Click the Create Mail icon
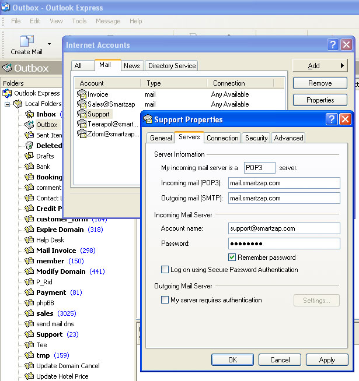 (26, 40)
